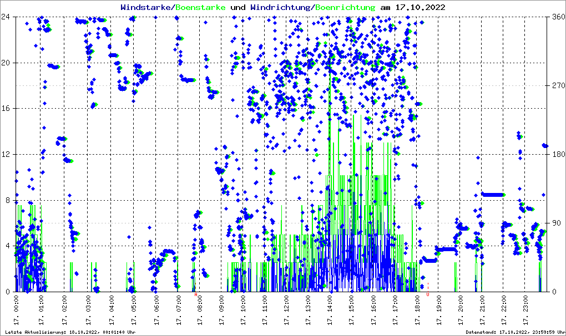
Task: Select the '17. 02:00' time axis label
Action: click(64, 310)
